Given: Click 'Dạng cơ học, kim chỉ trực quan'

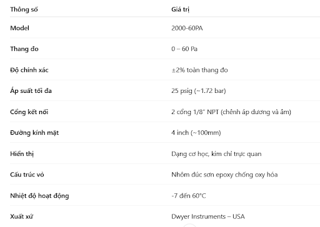Looking at the screenshot, I should click(216, 154).
